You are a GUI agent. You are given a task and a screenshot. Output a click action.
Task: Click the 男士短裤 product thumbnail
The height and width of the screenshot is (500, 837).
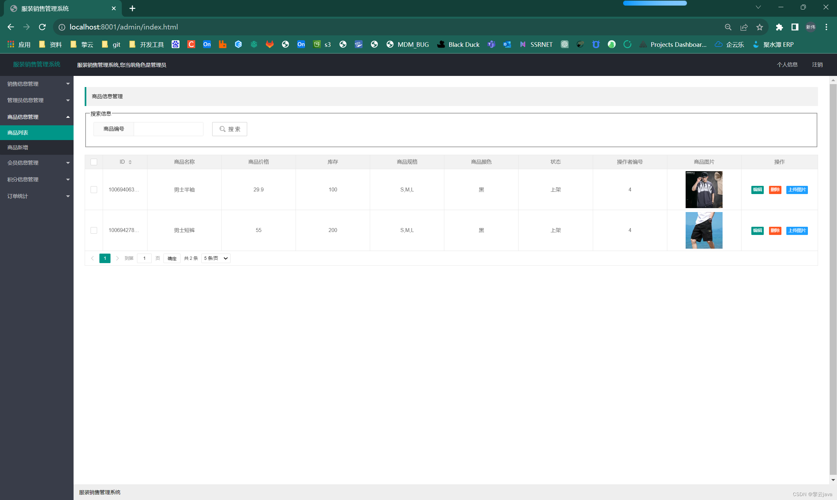tap(704, 230)
